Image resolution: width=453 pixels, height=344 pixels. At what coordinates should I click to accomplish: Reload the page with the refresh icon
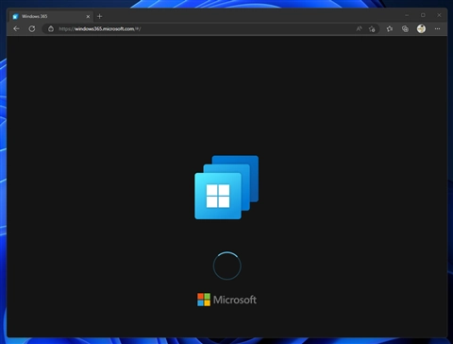pyautogui.click(x=32, y=28)
